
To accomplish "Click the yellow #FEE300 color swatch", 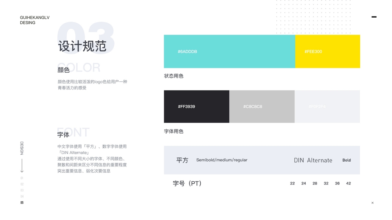I will [x=327, y=51].
